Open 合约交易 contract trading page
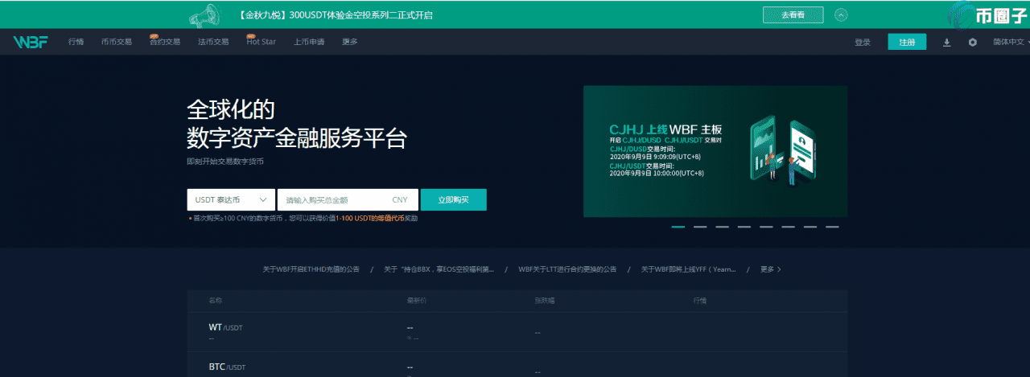Viewport: 1030px width, 377px height. coord(165,42)
